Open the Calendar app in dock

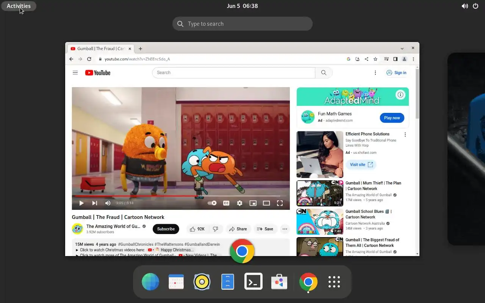point(176,282)
